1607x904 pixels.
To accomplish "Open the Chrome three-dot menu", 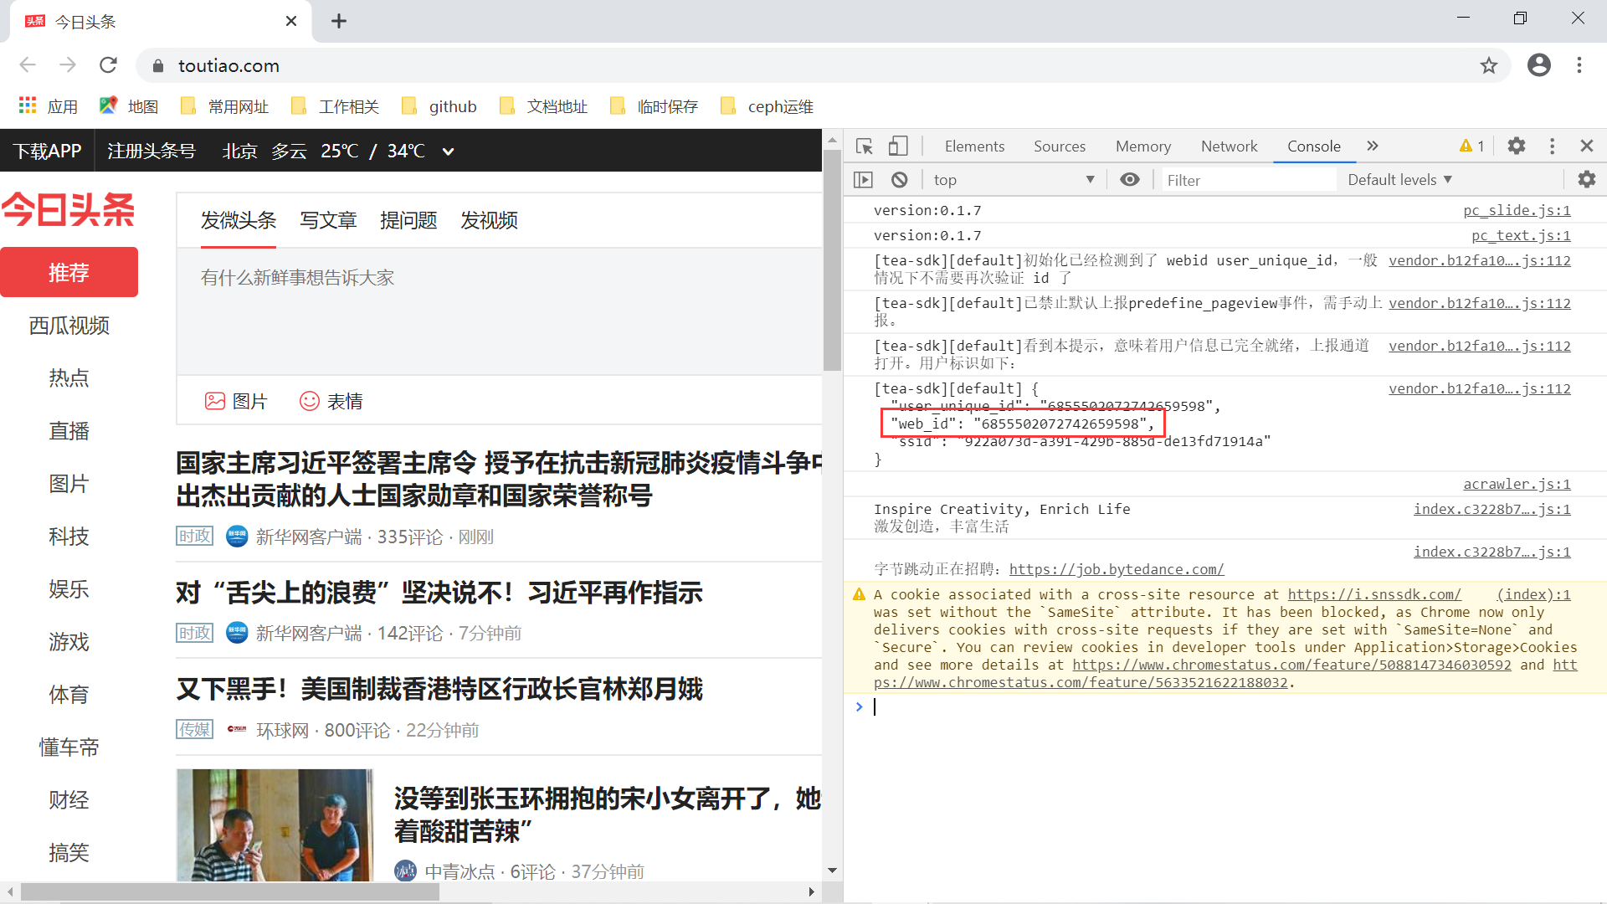I will click(1579, 65).
